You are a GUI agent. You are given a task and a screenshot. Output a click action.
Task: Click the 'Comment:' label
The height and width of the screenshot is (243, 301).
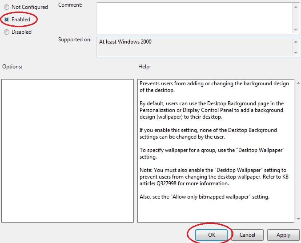[70, 5]
